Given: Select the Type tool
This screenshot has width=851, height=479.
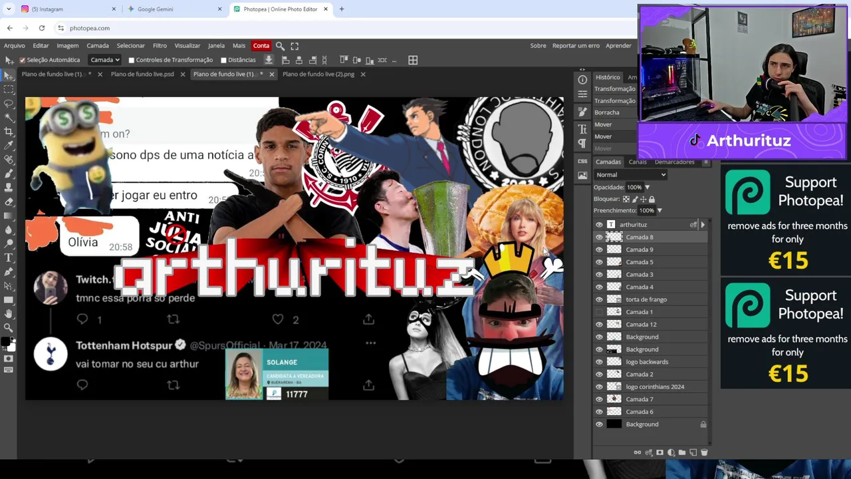Looking at the screenshot, I should (x=9, y=257).
